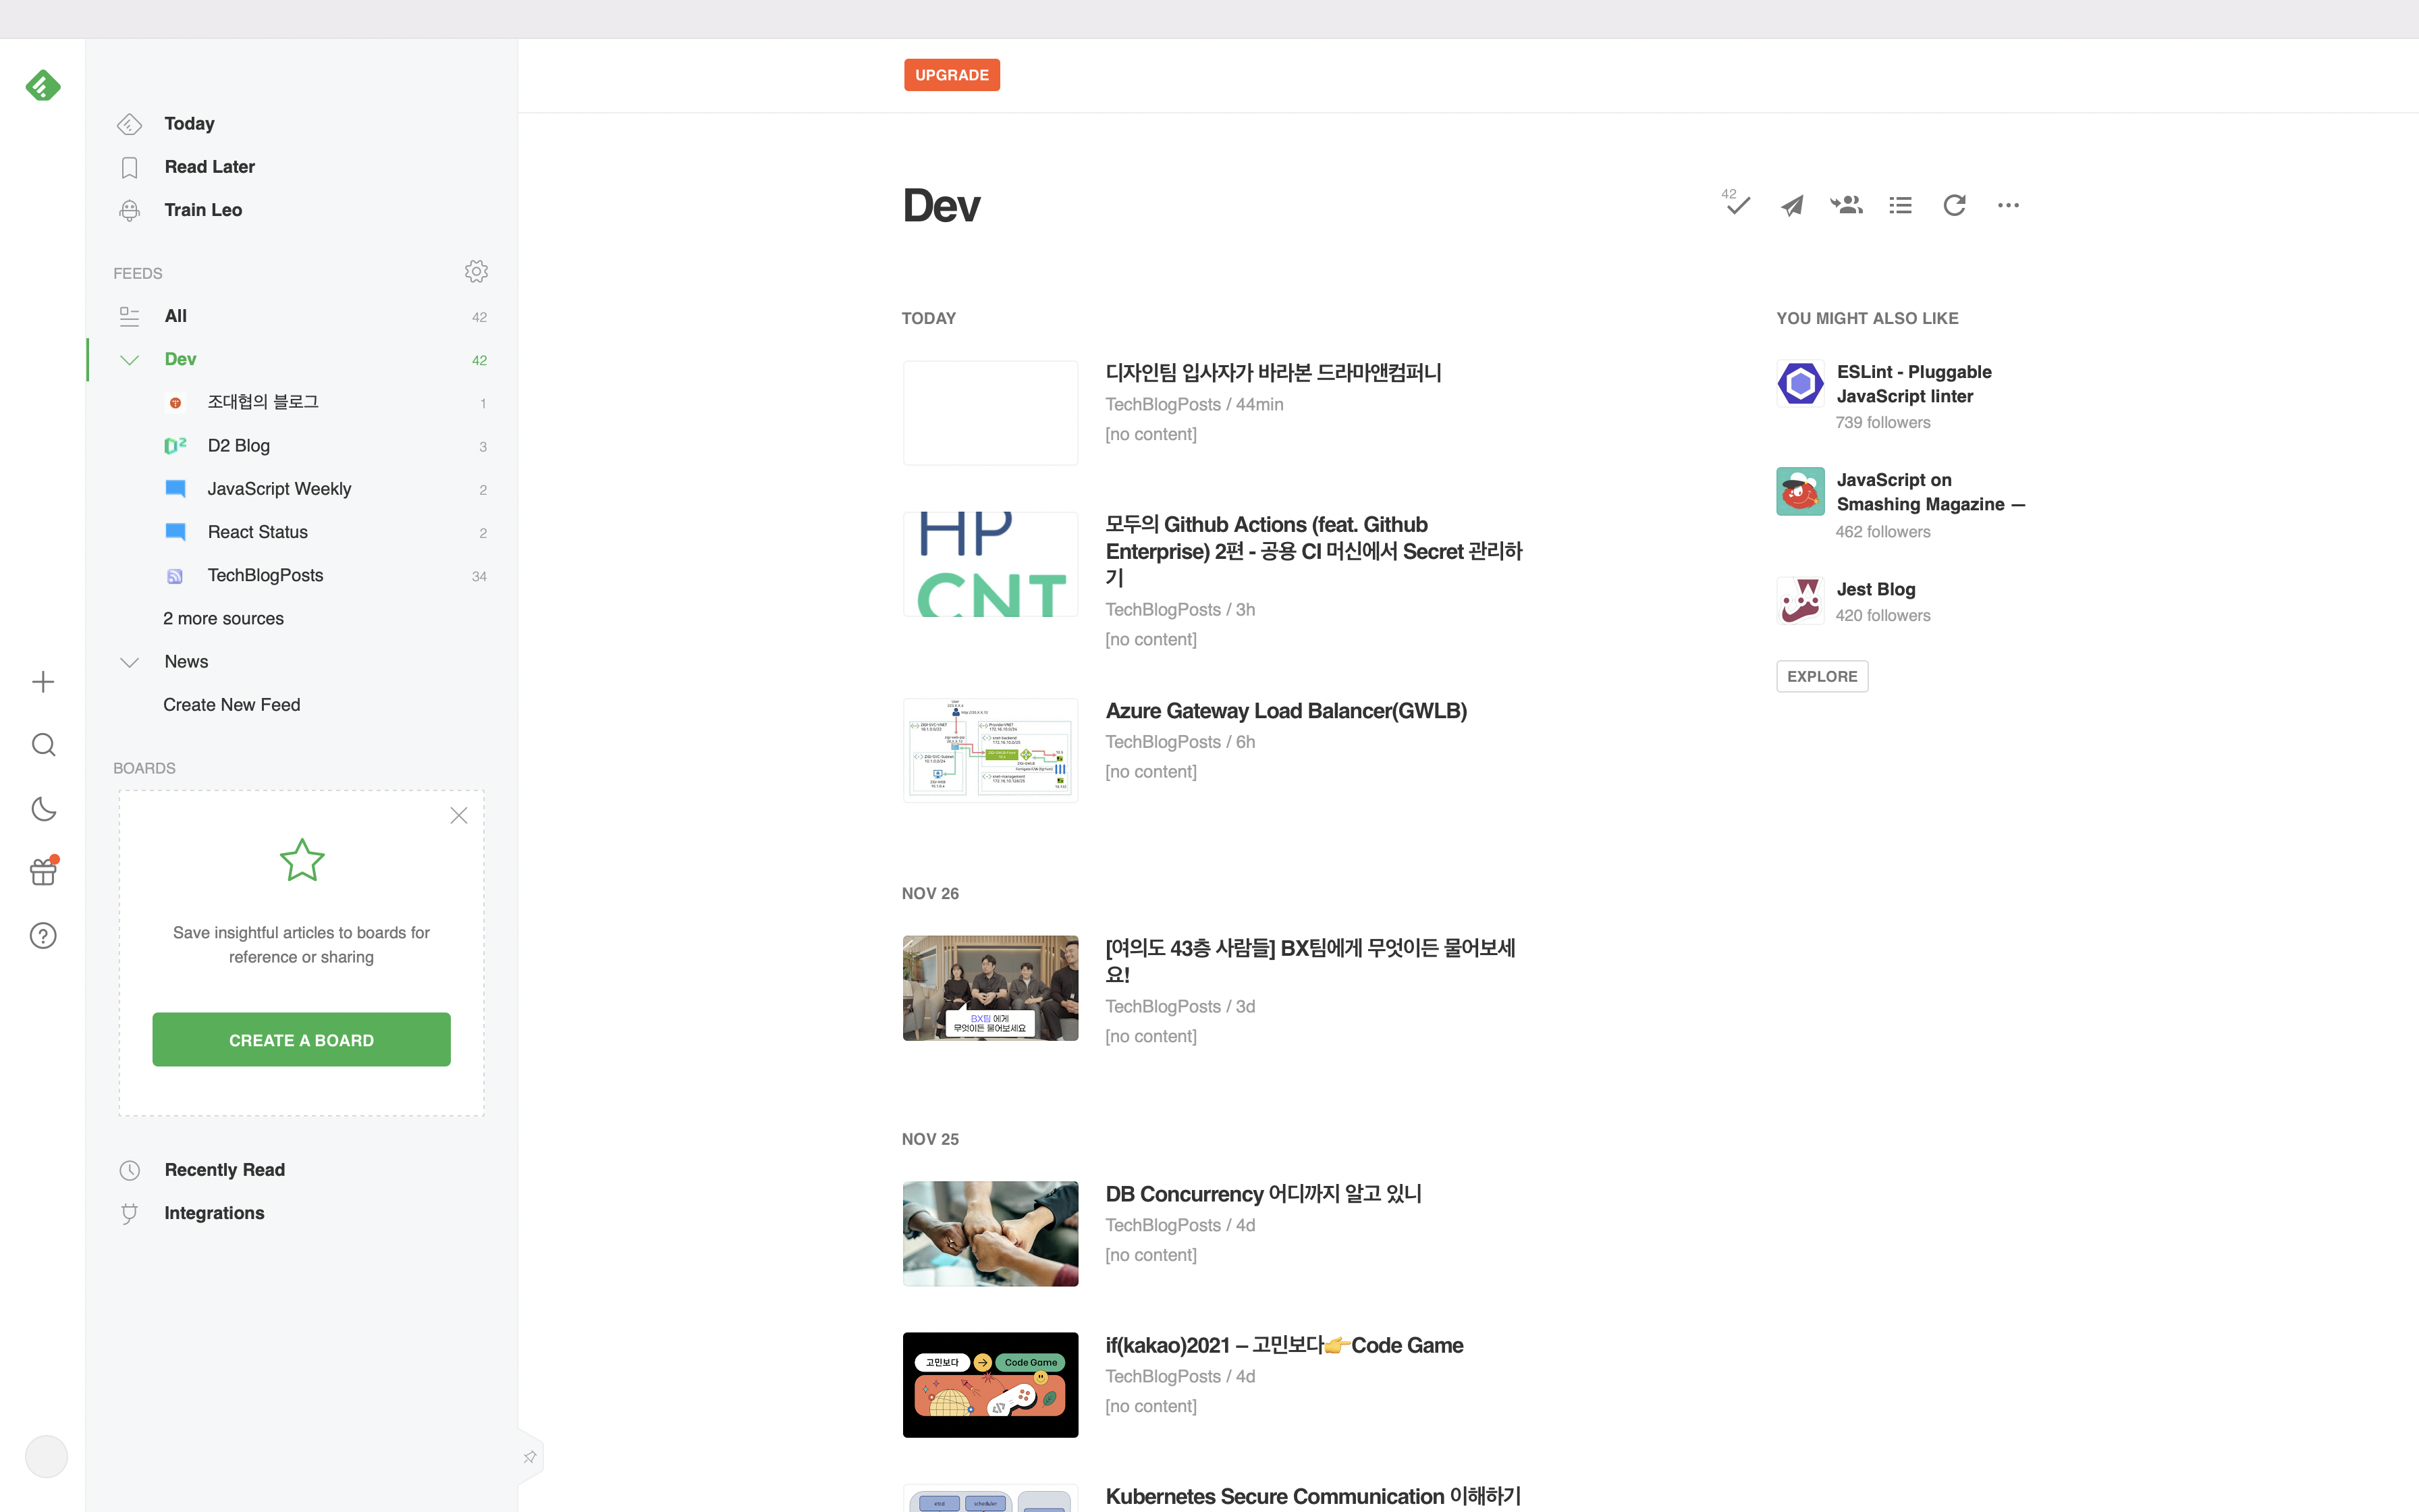Expand the News feed chevron
The width and height of the screenshot is (2419, 1512).
pyautogui.click(x=129, y=662)
